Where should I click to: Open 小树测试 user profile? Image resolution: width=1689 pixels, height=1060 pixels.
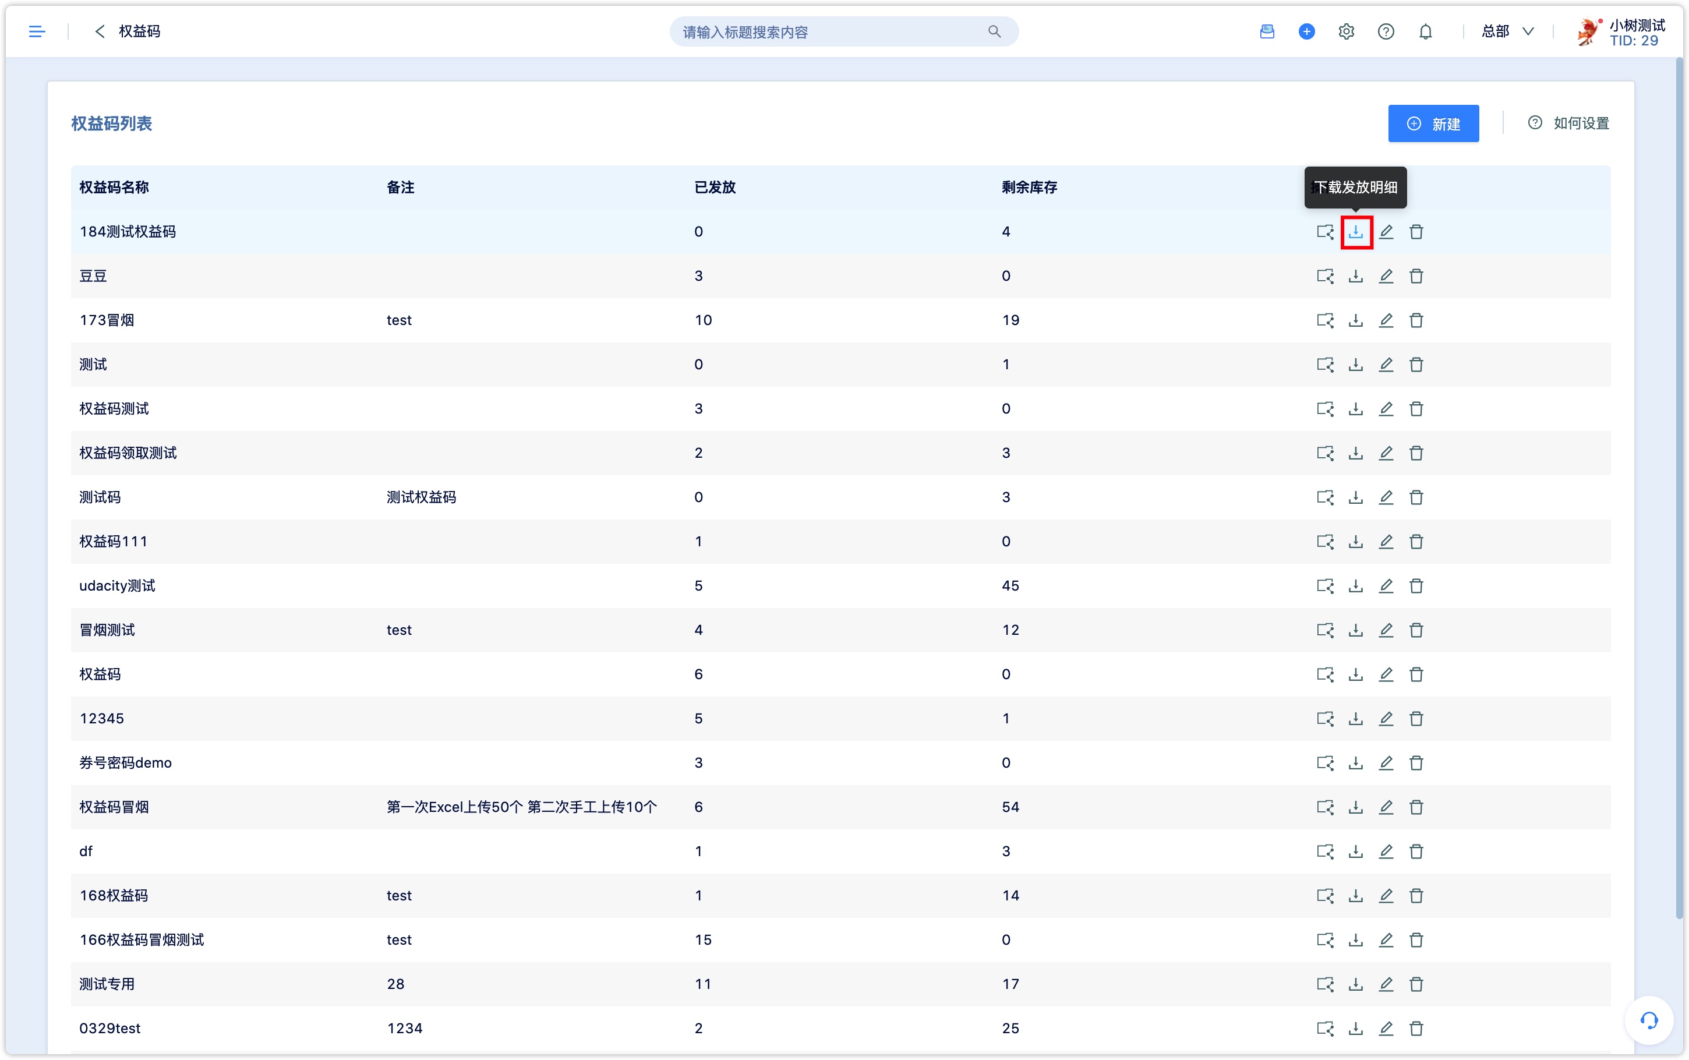tap(1620, 32)
